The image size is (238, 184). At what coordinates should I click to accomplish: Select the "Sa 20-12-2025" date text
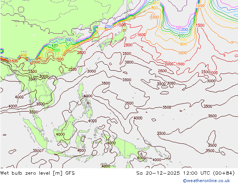click(x=158, y=173)
